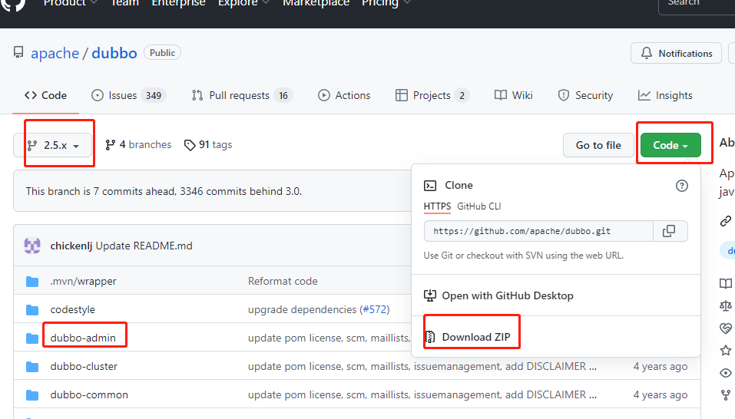Open the dubbo-admin folder
The width and height of the screenshot is (735, 419).
pos(83,338)
